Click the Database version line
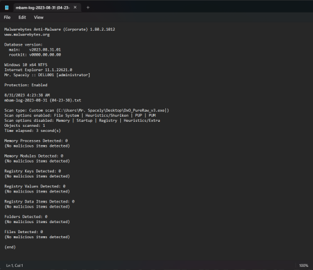This screenshot has width=313, height=270. tap(23, 44)
